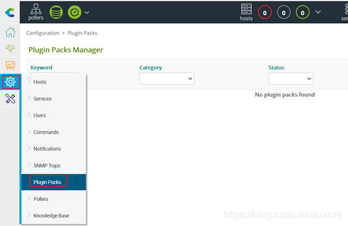The width and height of the screenshot is (348, 226).
Task: Expand the chevron beside Knowledge Base
Action: pos(29,215)
